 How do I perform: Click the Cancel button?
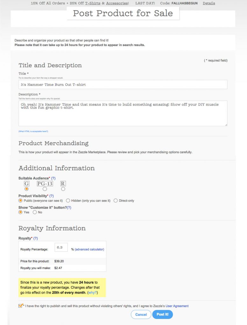(x=141, y=315)
